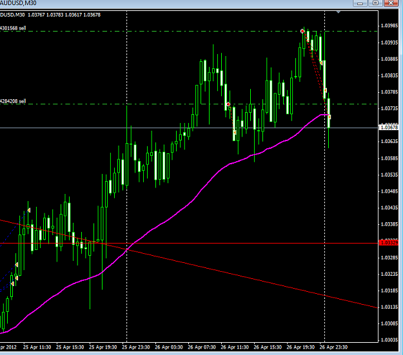This screenshot has width=403, height=355.
Task: Click the chart shift triangle marker on the chart's top edge
Action: point(339,12)
